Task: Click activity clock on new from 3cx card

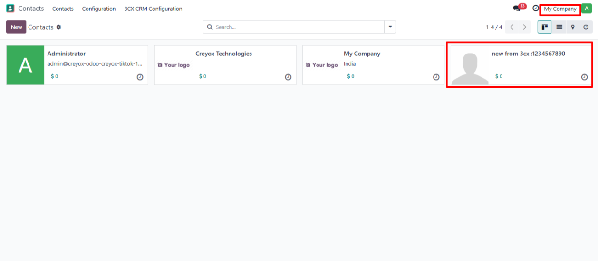Action: click(584, 77)
